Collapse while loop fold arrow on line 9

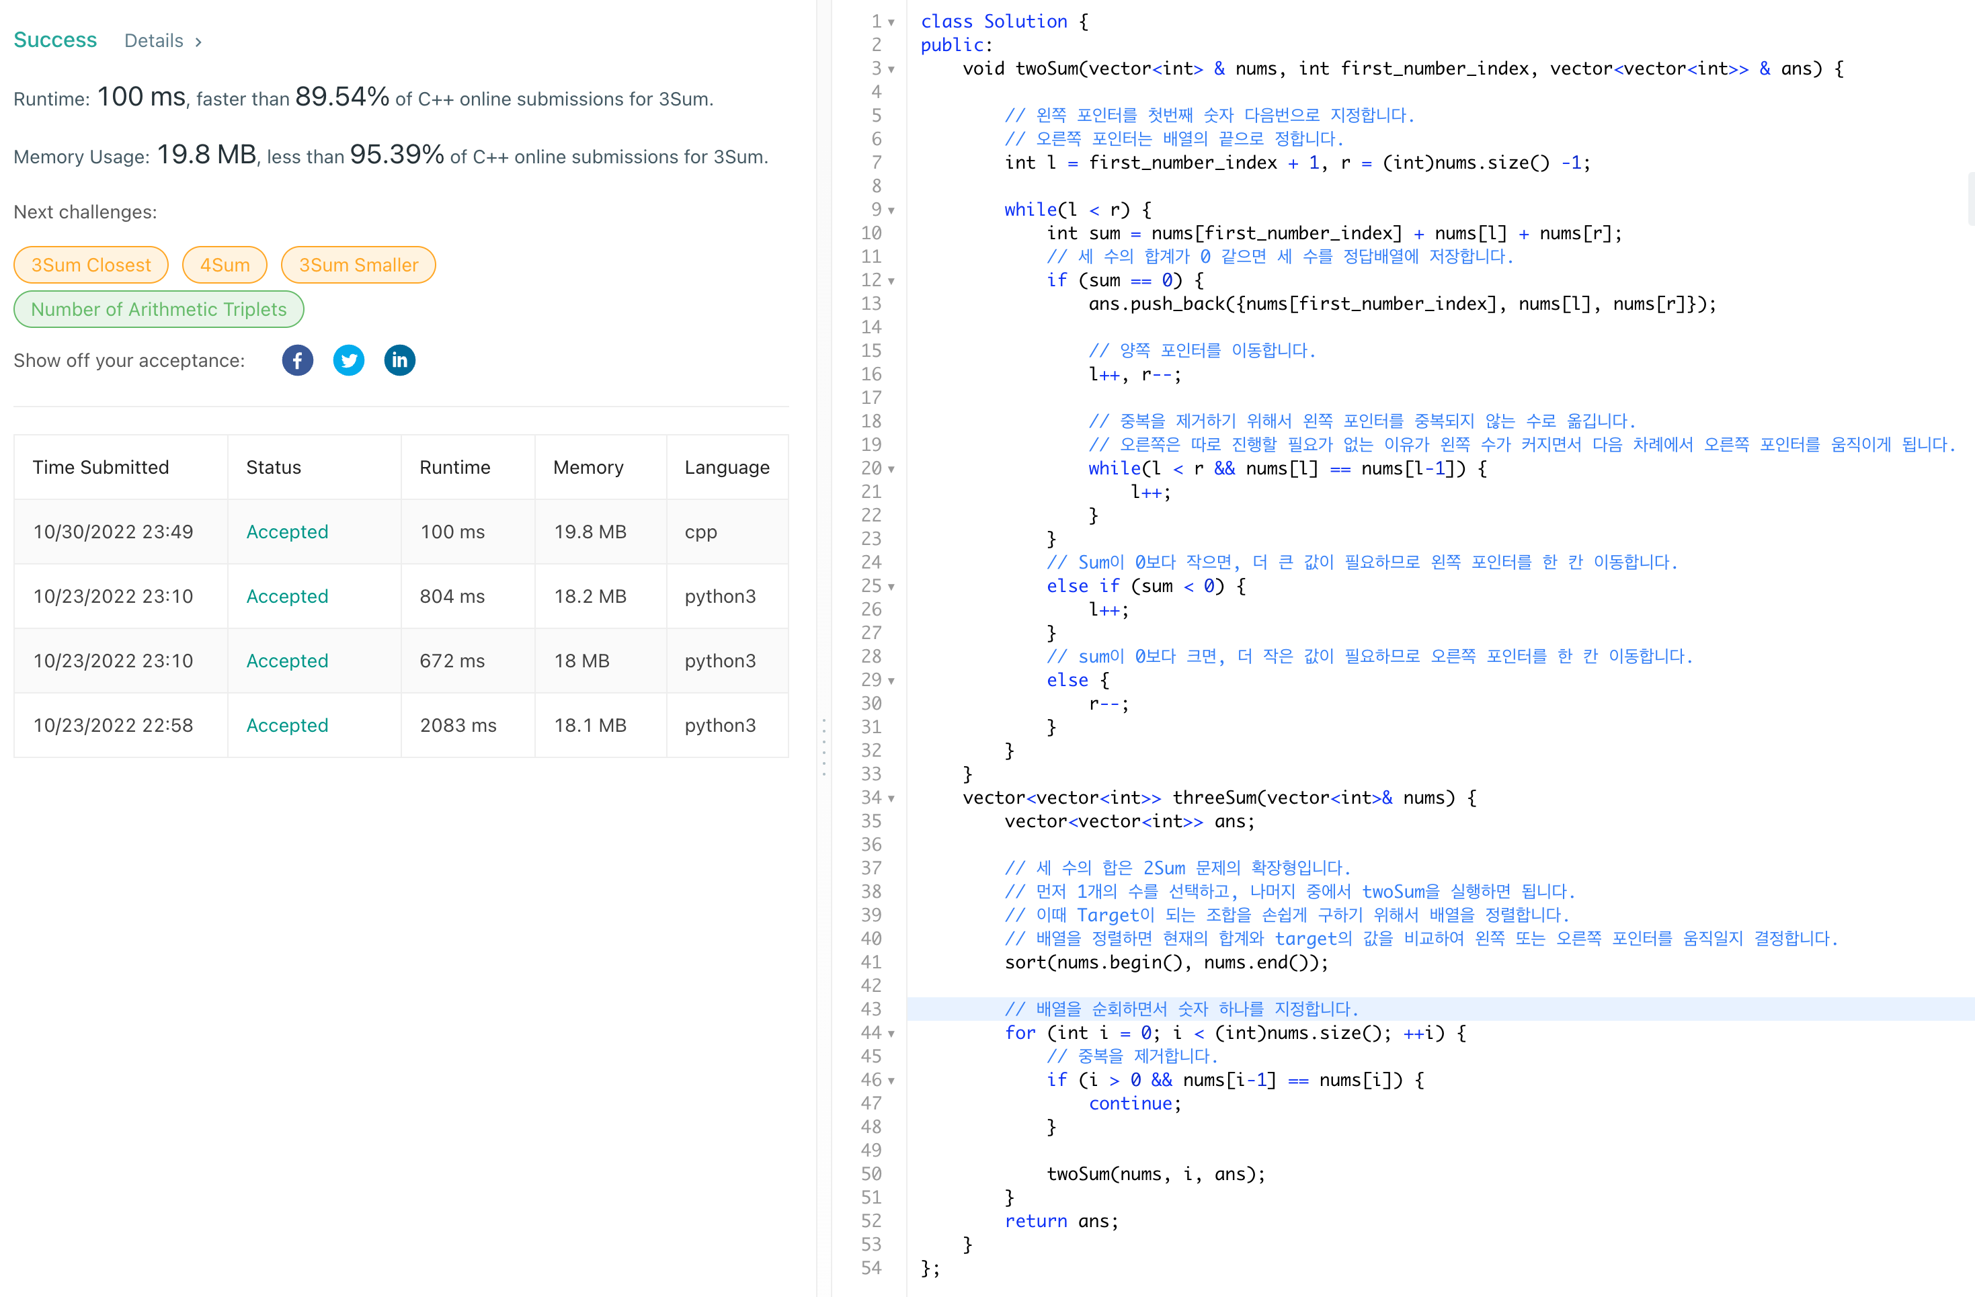[891, 211]
